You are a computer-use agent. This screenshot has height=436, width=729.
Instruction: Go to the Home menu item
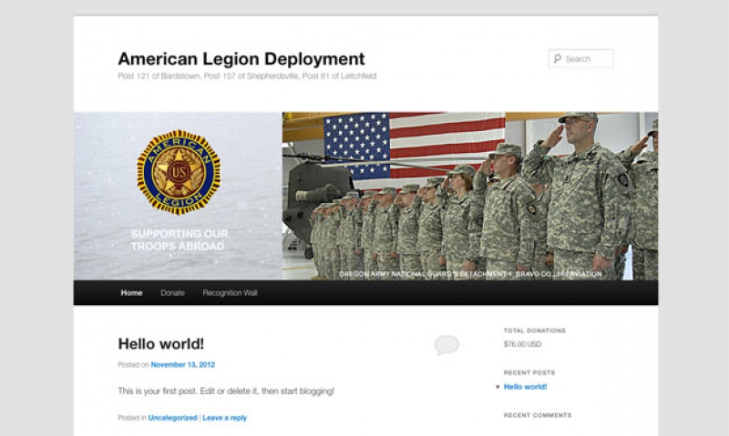131,293
